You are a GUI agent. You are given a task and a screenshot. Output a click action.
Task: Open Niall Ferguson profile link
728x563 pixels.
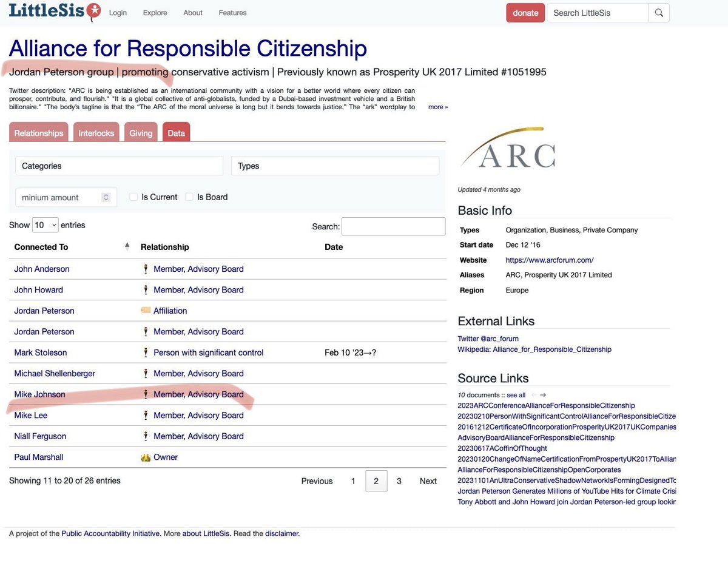tap(40, 436)
